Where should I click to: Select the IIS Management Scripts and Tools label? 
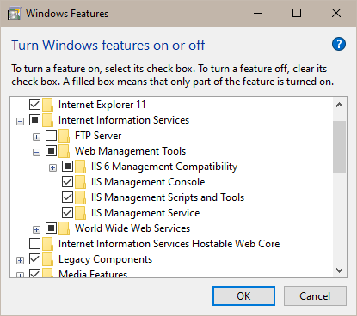[168, 197]
